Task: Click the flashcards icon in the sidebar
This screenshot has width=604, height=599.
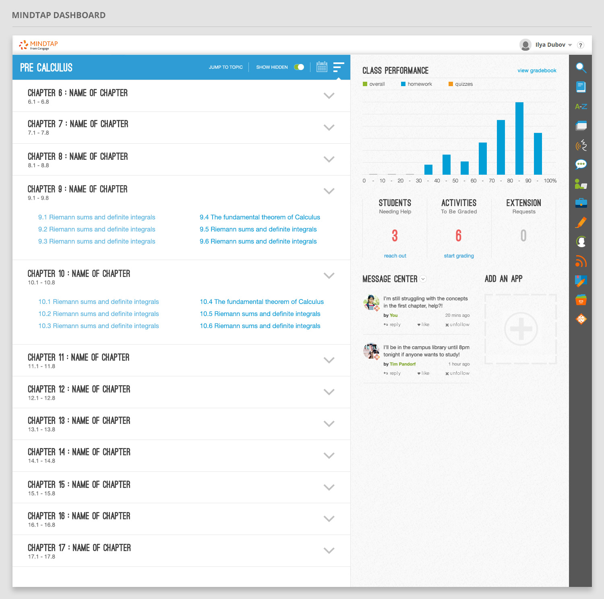Action: (x=581, y=126)
